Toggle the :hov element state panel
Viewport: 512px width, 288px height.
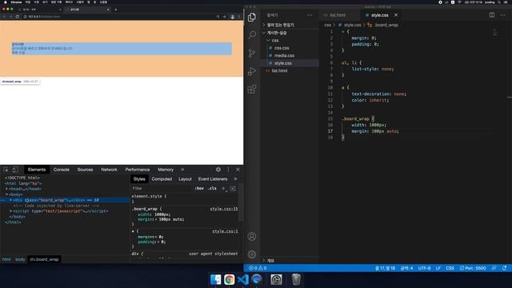tap(199, 189)
